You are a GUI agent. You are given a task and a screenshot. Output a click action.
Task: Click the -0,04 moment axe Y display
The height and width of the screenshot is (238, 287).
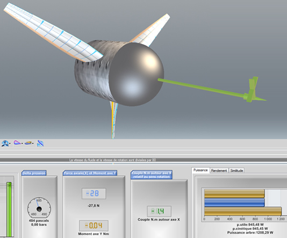(x=94, y=226)
